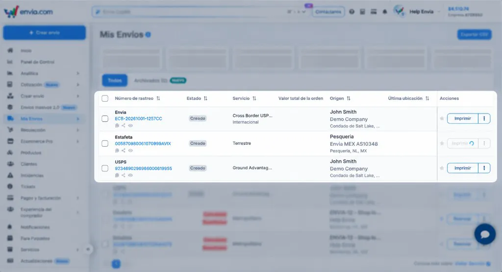
Task: Sort by Número de rastreo
Action: point(158,98)
